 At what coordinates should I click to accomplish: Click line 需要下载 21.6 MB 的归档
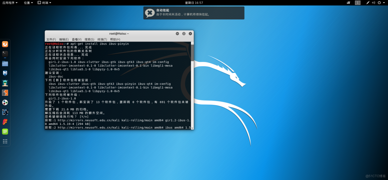67,110
